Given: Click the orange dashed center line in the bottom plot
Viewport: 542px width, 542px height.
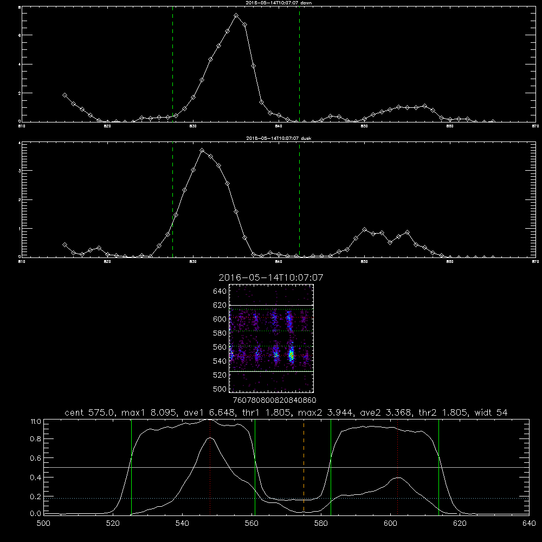Looking at the screenshot, I should click(304, 467).
